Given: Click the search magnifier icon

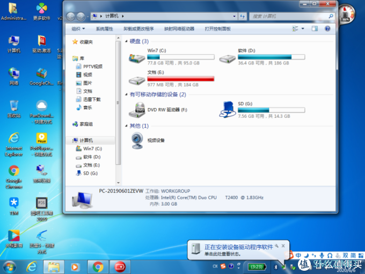Looking at the screenshot, I should coord(331,16).
